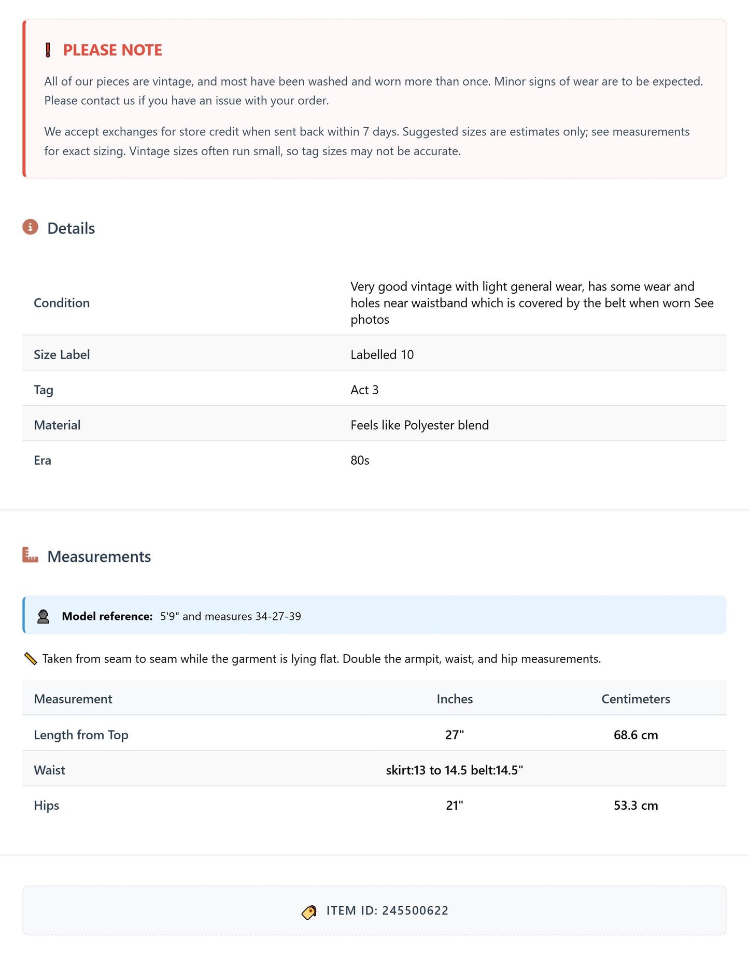Viewport: 749px width, 954px height.
Task: Select the Item ID 245500622 text
Action: pyautogui.click(x=387, y=911)
